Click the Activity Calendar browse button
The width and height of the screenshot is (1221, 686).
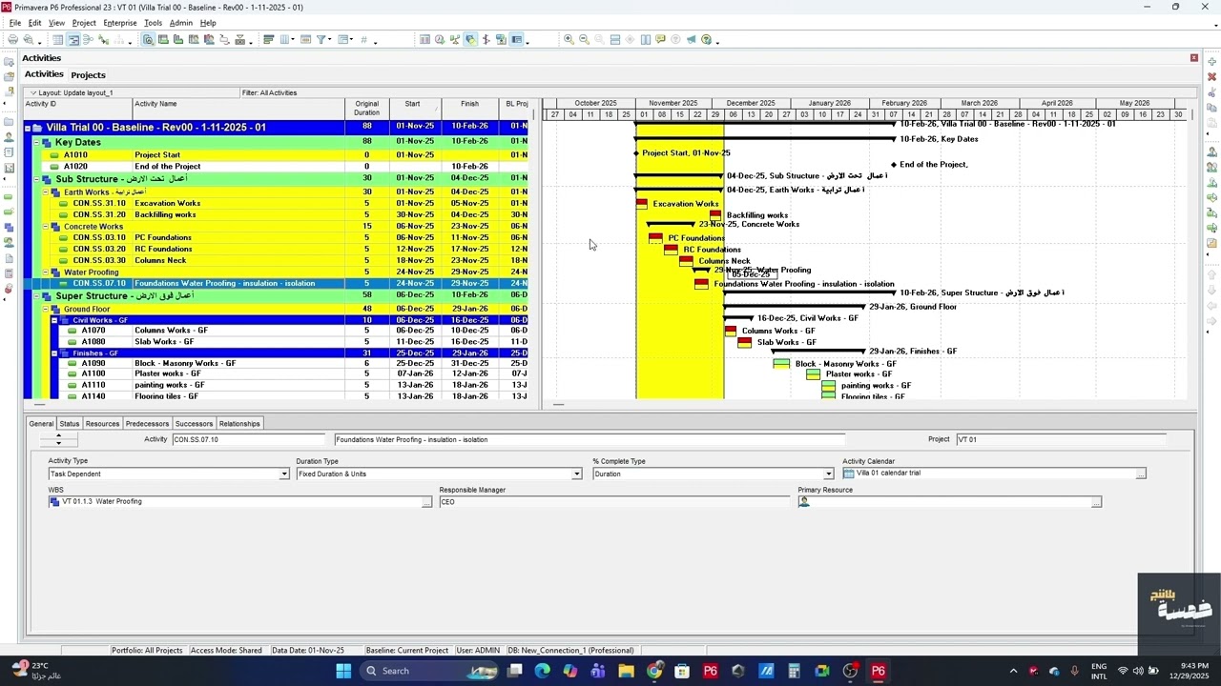tap(1140, 474)
